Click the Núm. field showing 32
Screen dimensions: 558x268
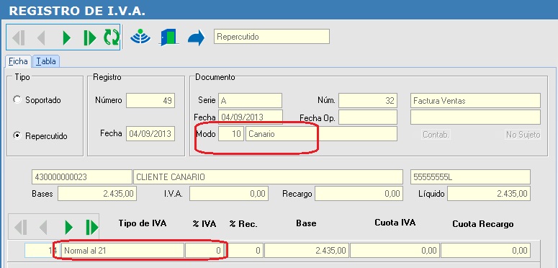click(368, 100)
